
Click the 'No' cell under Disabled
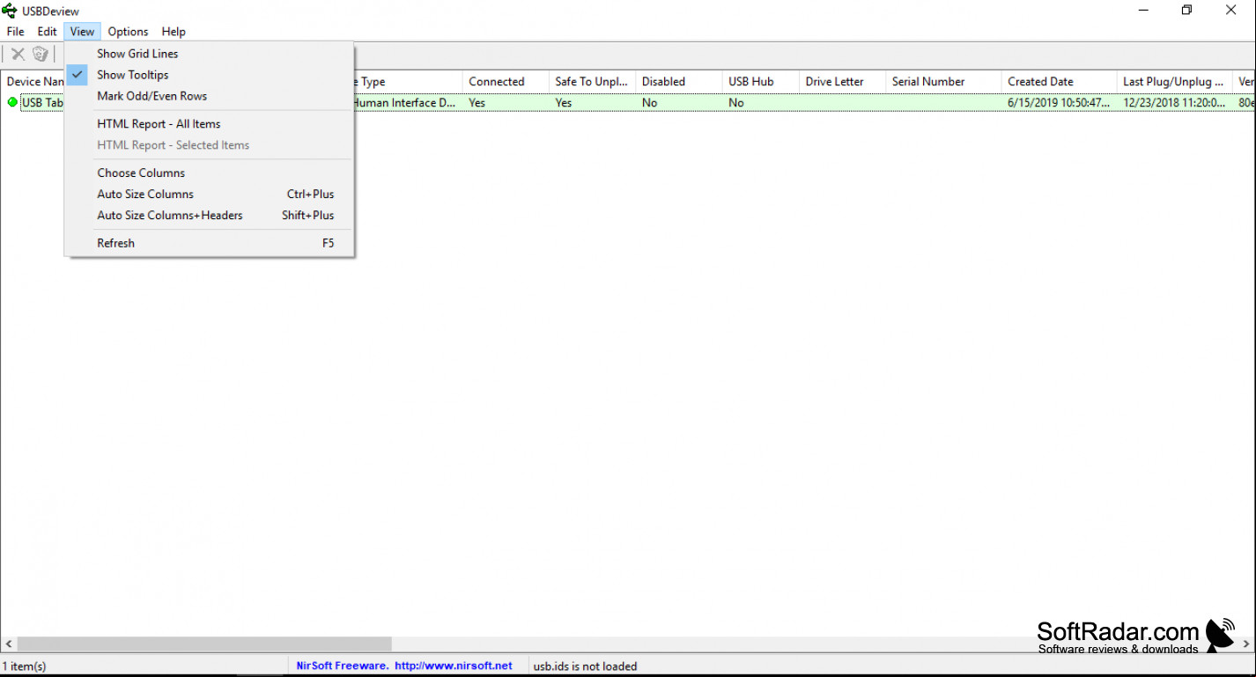[x=649, y=103]
